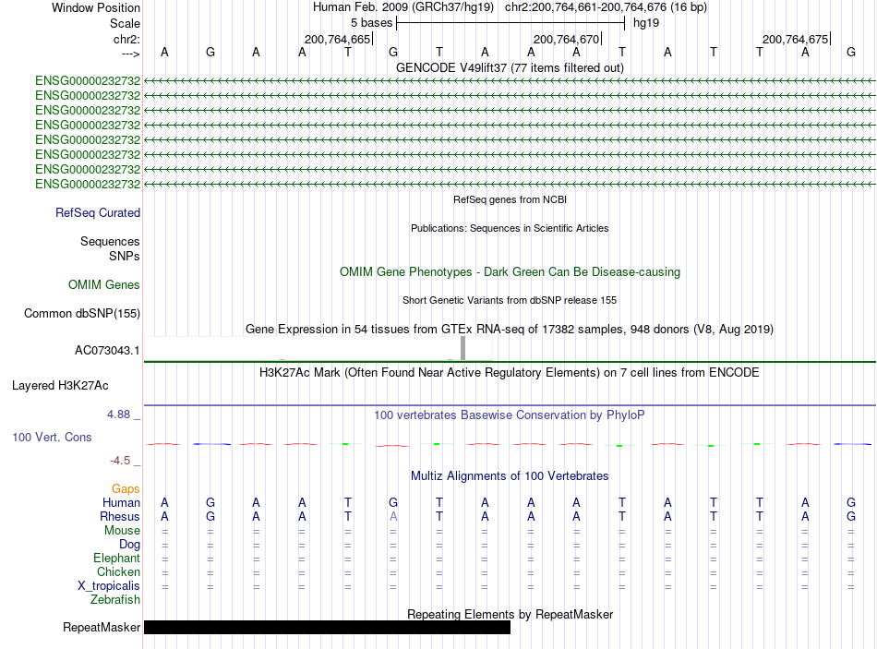Image resolution: width=877 pixels, height=649 pixels.
Task: Click the 4.88 PhyloP upper scale value
Action: [118, 415]
